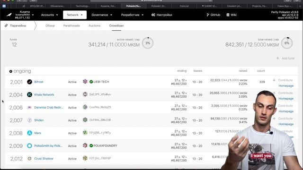
Task: Click Contribute in the Bifrost row
Action: (283, 80)
